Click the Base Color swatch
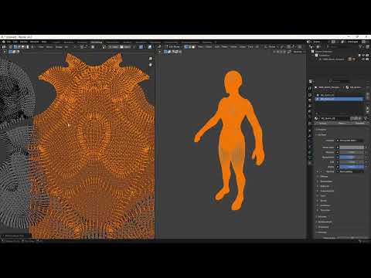The image size is (371, 278). 352,147
